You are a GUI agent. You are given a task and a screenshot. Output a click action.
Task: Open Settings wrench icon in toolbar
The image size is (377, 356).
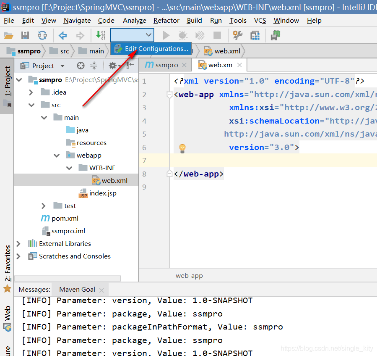pyautogui.click(x=237, y=35)
